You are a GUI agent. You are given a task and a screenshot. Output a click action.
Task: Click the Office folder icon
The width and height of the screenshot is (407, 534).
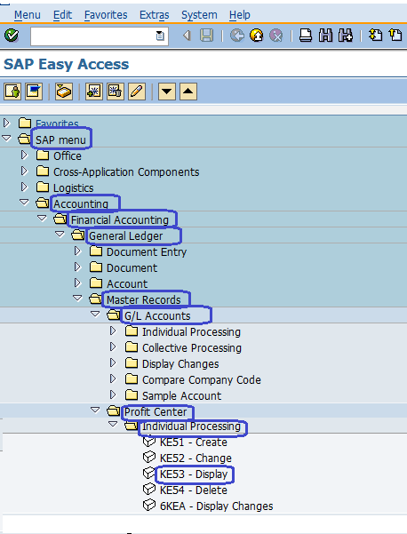43,155
